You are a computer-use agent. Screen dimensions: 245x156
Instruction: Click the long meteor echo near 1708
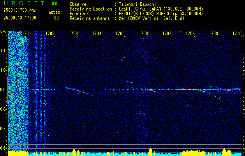pyautogui.click(x=191, y=90)
